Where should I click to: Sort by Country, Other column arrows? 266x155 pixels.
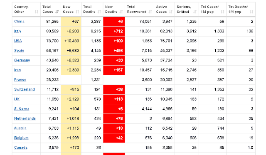37,12
